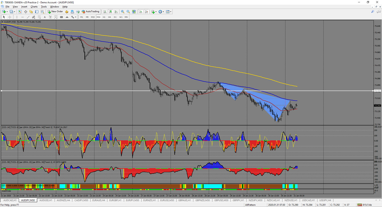Toggle Chart Shift
This screenshot has width=382, height=207.
[x=146, y=12]
